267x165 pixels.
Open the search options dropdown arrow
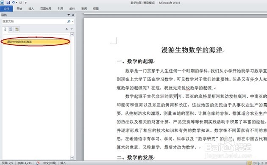(73, 22)
